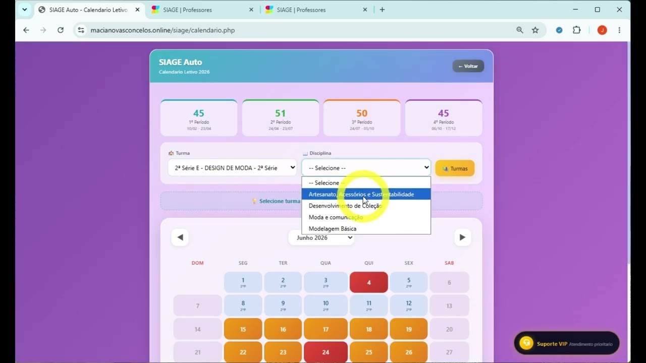Close the first SIAGE Professores tab
Viewport: 646px width, 363px height.
[251, 10]
